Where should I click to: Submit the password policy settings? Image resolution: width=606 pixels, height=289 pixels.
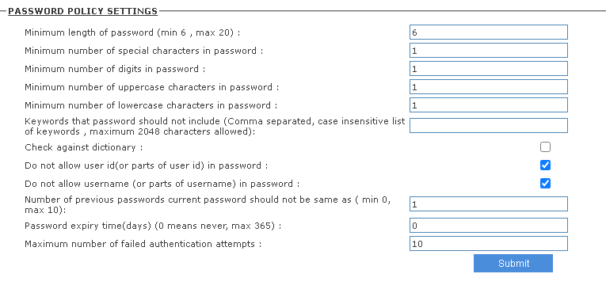pyautogui.click(x=513, y=263)
